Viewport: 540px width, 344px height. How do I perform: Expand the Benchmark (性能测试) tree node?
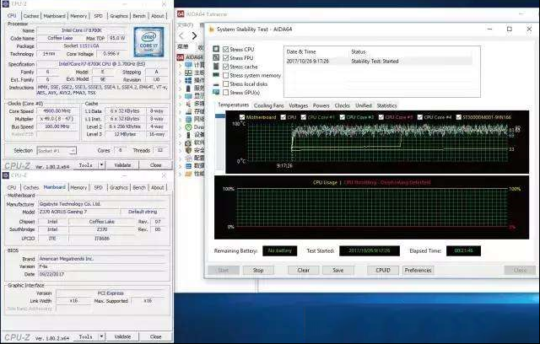(x=180, y=174)
